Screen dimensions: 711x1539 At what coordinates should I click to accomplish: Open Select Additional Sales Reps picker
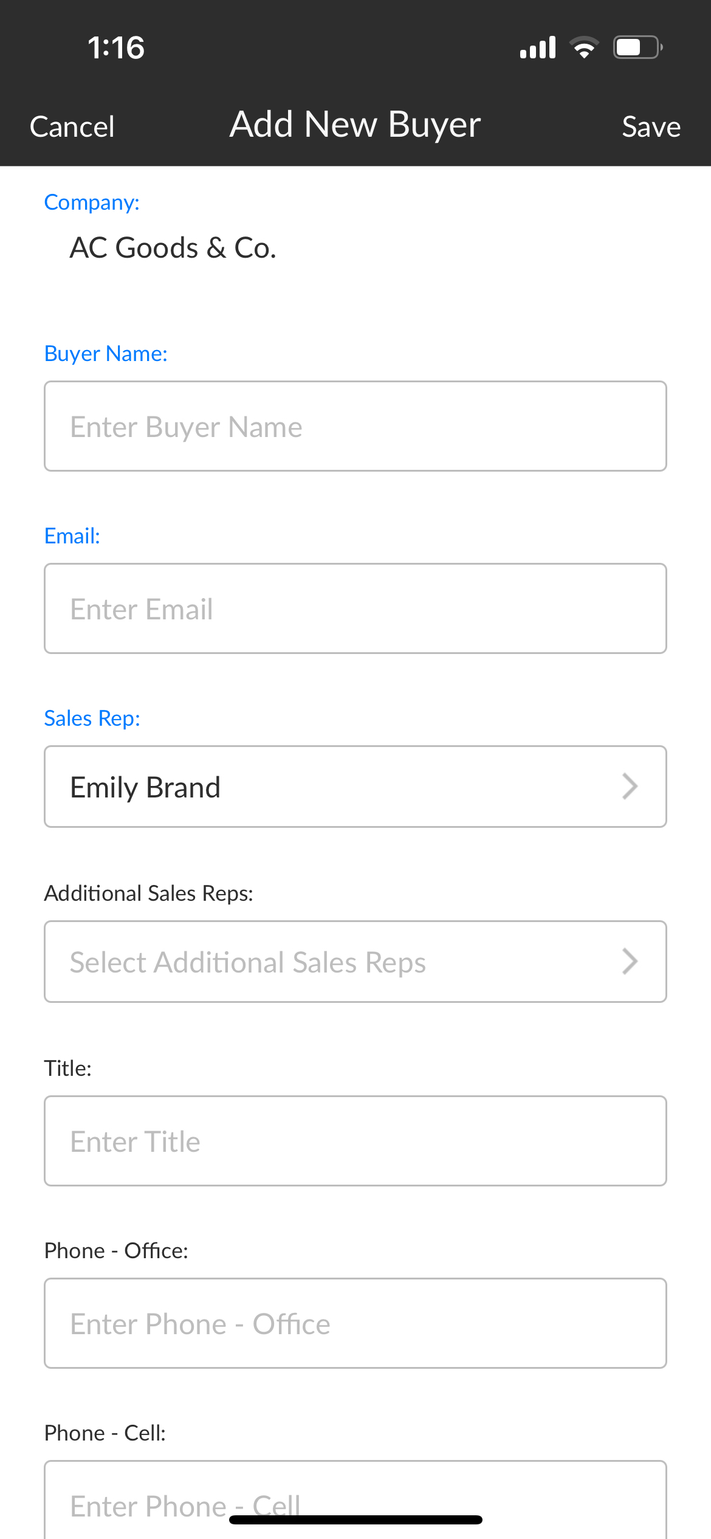(355, 962)
